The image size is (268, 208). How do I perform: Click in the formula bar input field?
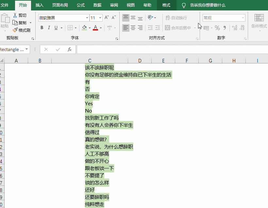pos(172,49)
